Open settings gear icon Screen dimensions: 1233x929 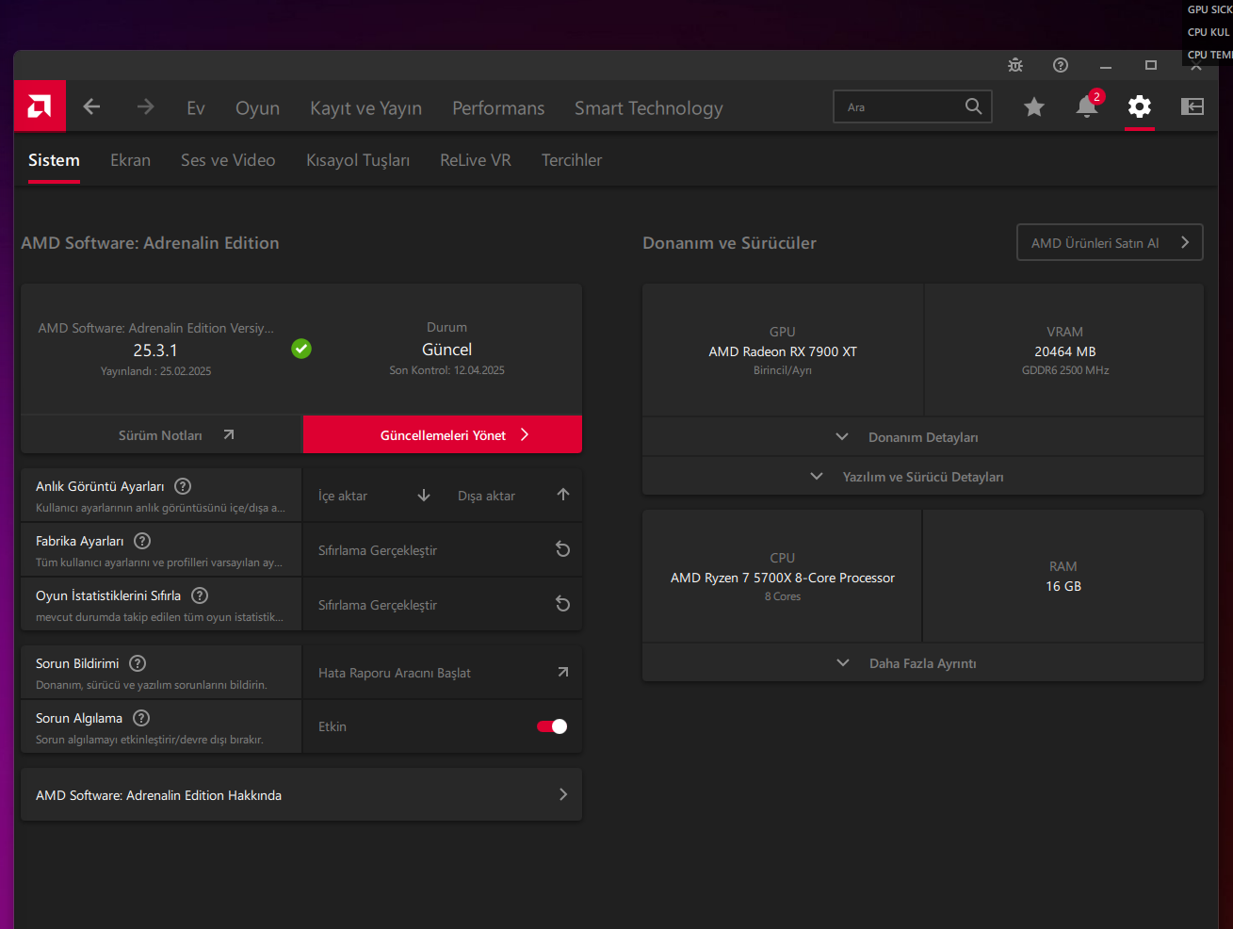(x=1139, y=107)
